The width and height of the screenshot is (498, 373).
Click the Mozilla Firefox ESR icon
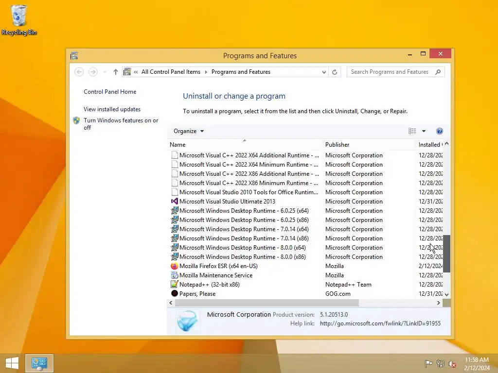pyautogui.click(x=175, y=266)
